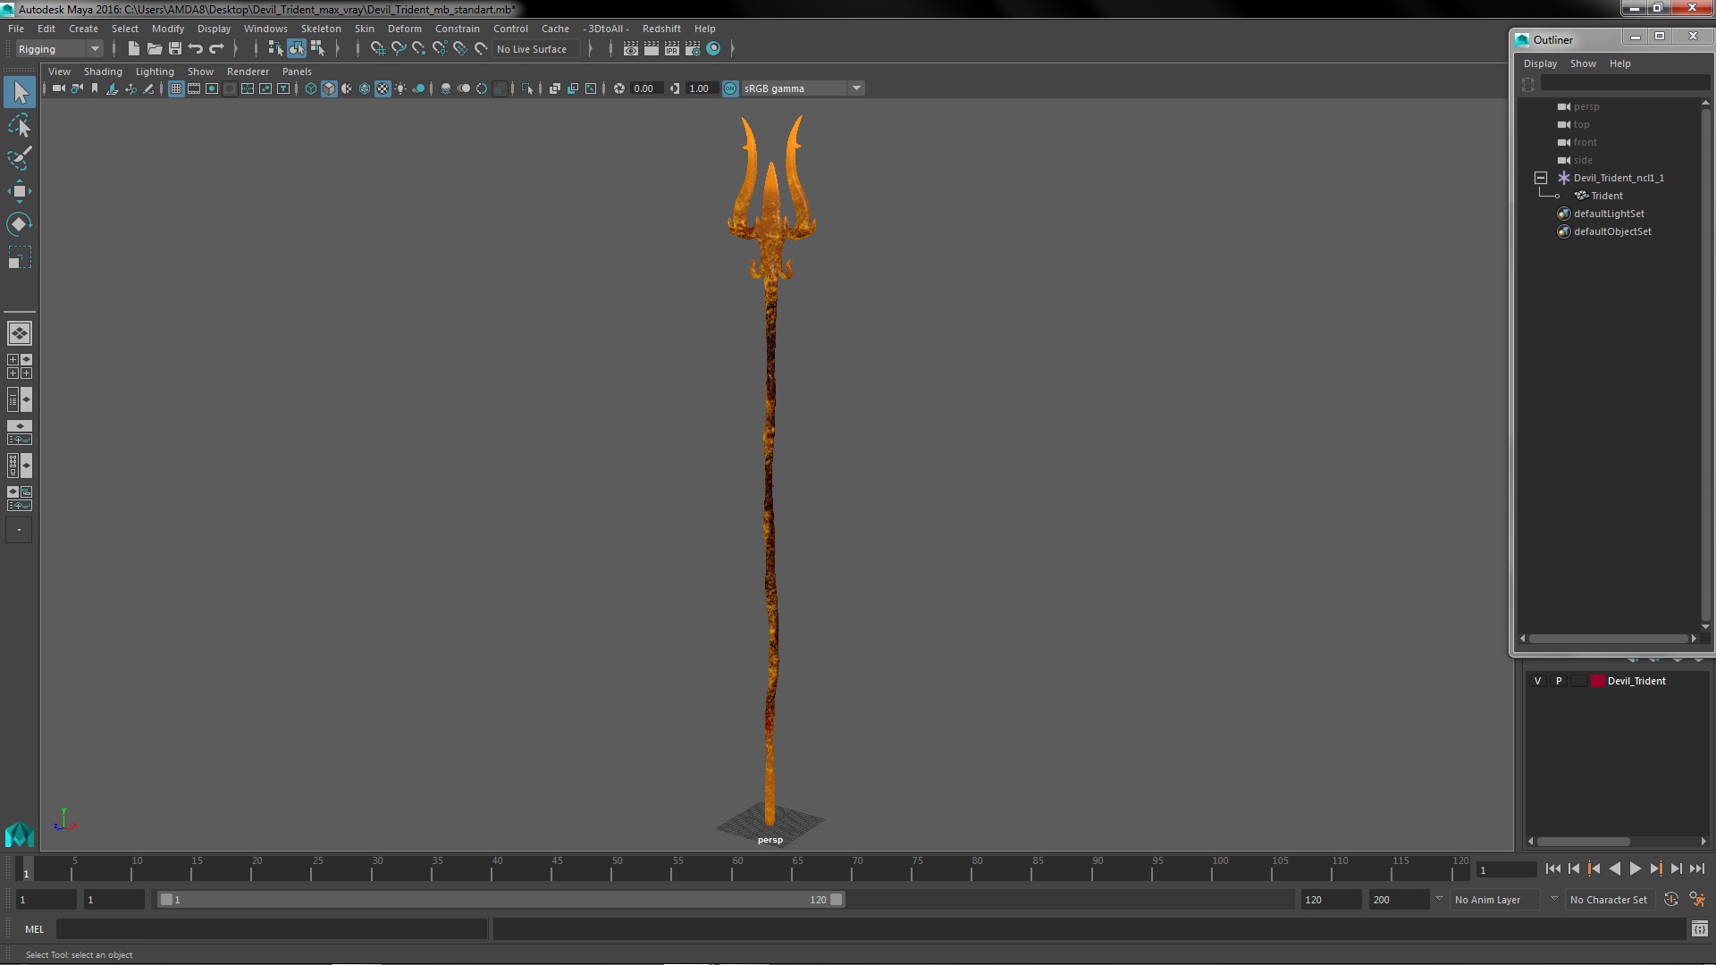1716x965 pixels.
Task: Click frame 60 on the time slider
Action: click(x=738, y=869)
